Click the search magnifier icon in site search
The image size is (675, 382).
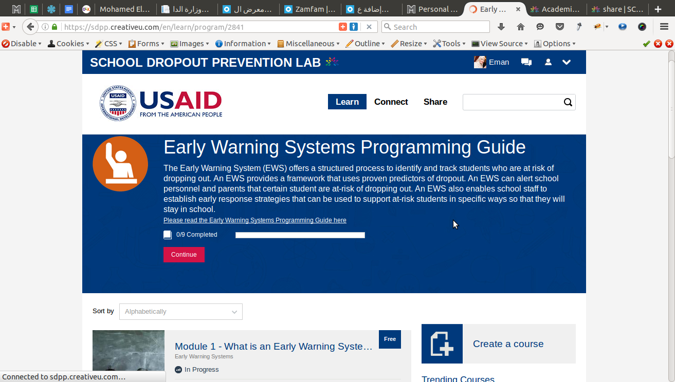[568, 102]
